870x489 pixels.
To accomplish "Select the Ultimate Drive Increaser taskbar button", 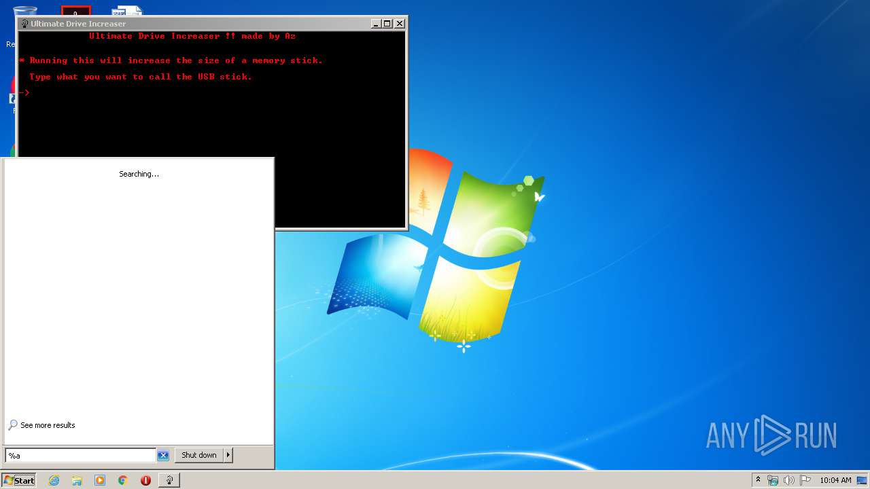I will (x=169, y=480).
